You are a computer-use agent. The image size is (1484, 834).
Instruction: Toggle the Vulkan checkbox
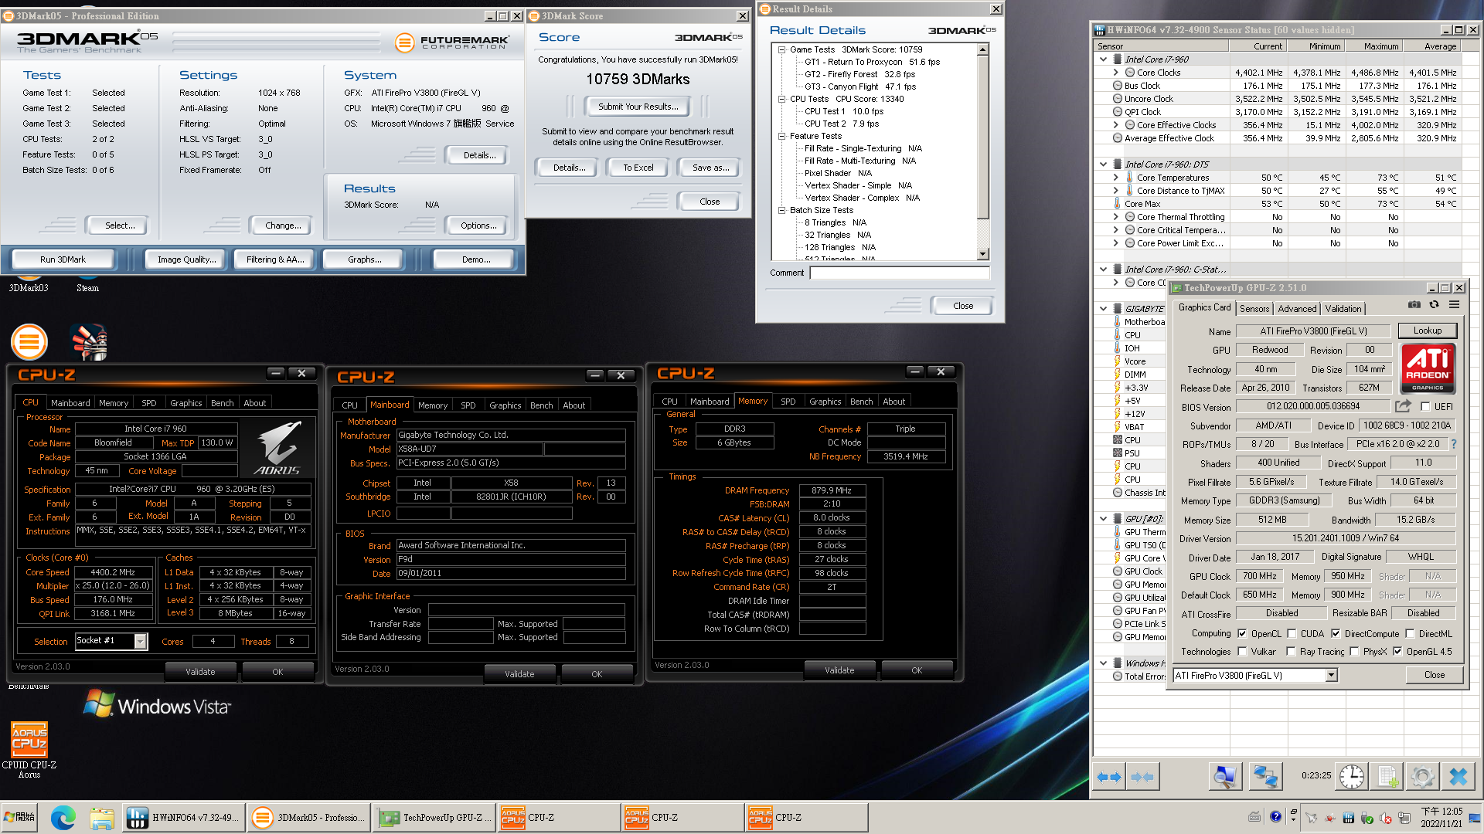click(1242, 651)
